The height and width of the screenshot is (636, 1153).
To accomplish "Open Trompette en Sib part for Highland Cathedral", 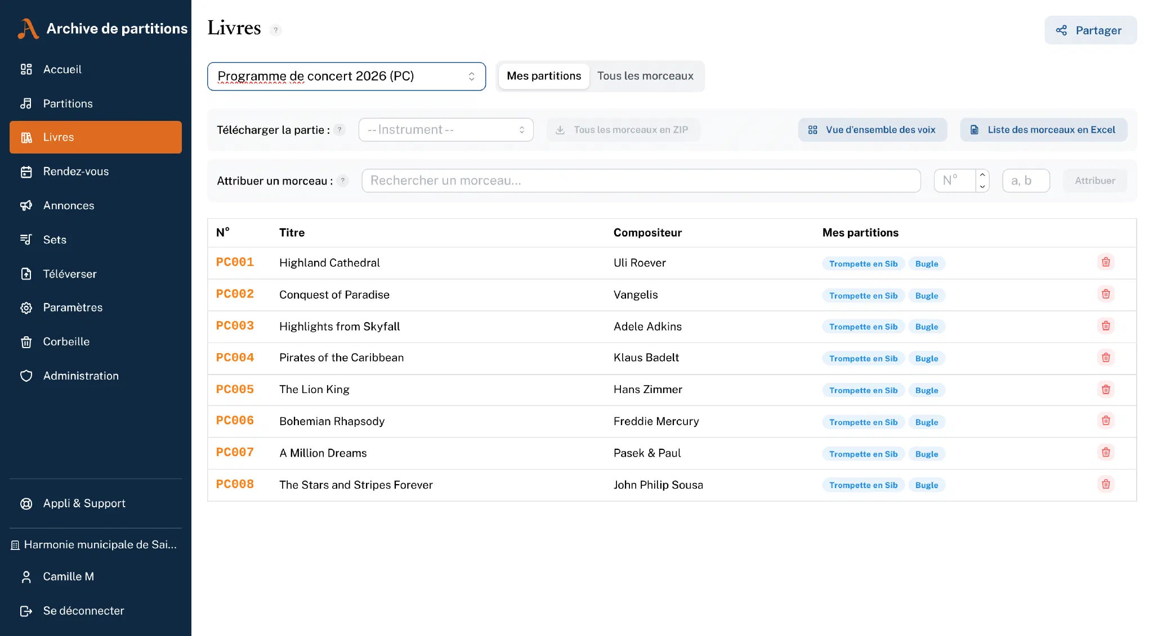I will [863, 264].
